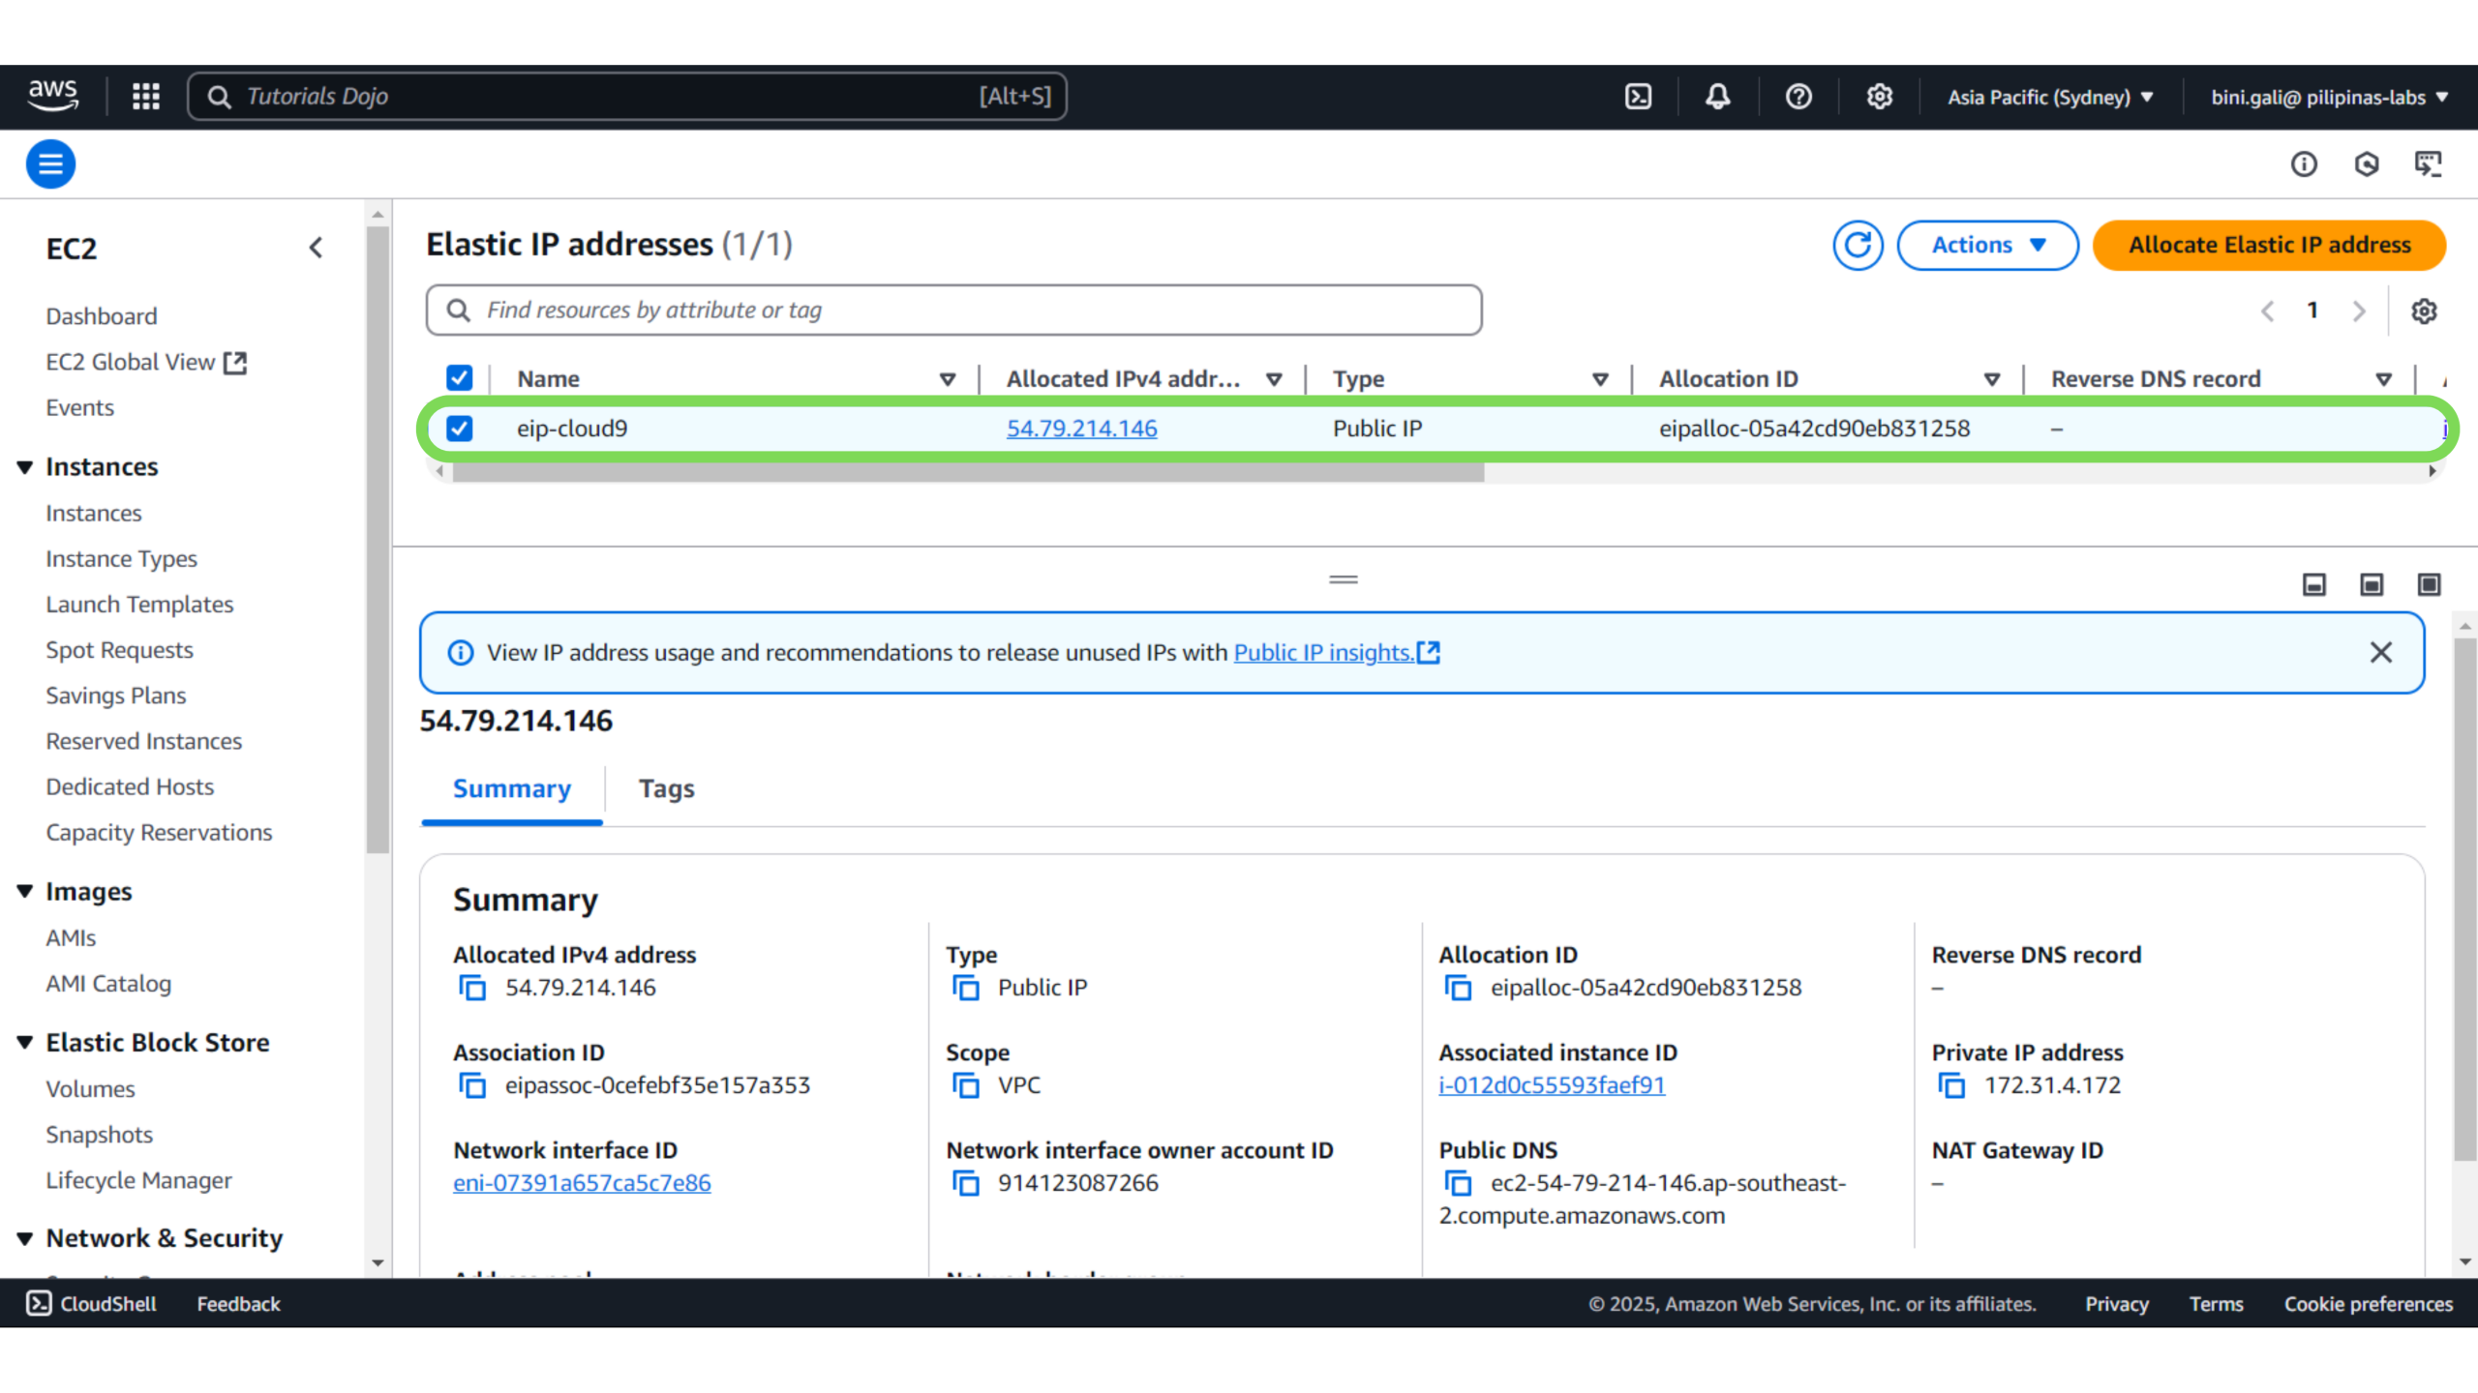
Task: Expand details panel to full size
Action: [x=2429, y=584]
